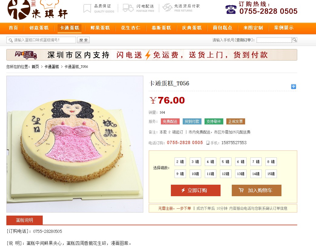This screenshot has width=316, height=251.
Task: Open the cake product photo
Action: click(x=75, y=144)
